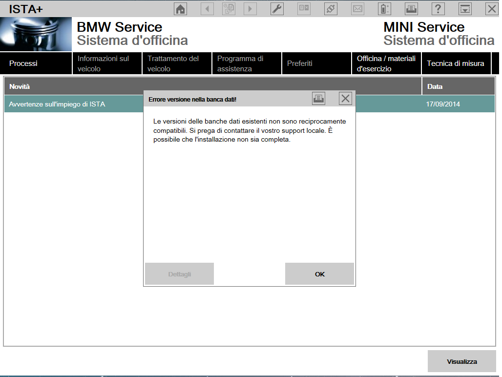
Task: Open Informazioni sul veicolo tab
Action: click(x=107, y=63)
